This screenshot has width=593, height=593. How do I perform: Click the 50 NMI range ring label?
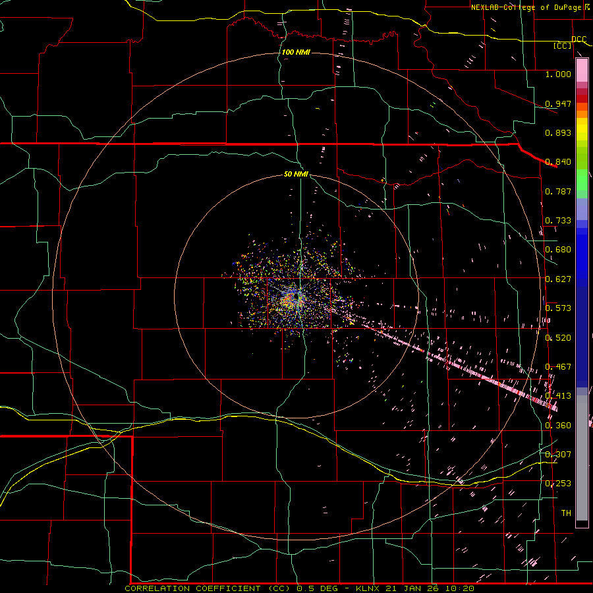296,174
